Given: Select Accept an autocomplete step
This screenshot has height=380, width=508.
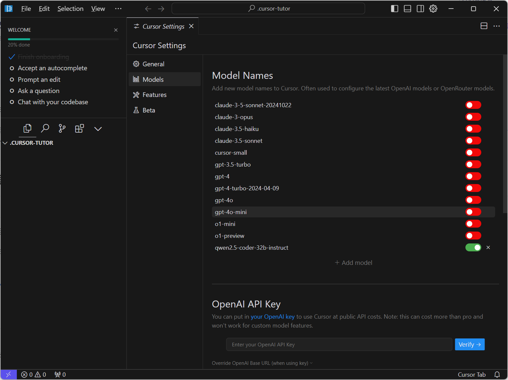Looking at the screenshot, I should pyautogui.click(x=52, y=68).
